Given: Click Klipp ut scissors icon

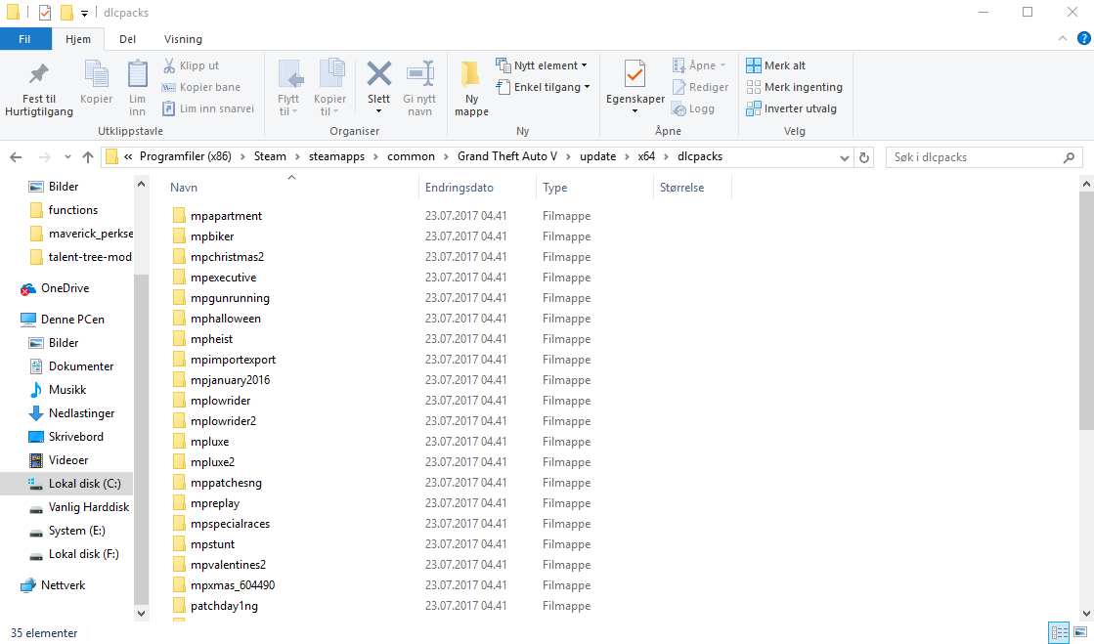Looking at the screenshot, I should click(x=169, y=65).
